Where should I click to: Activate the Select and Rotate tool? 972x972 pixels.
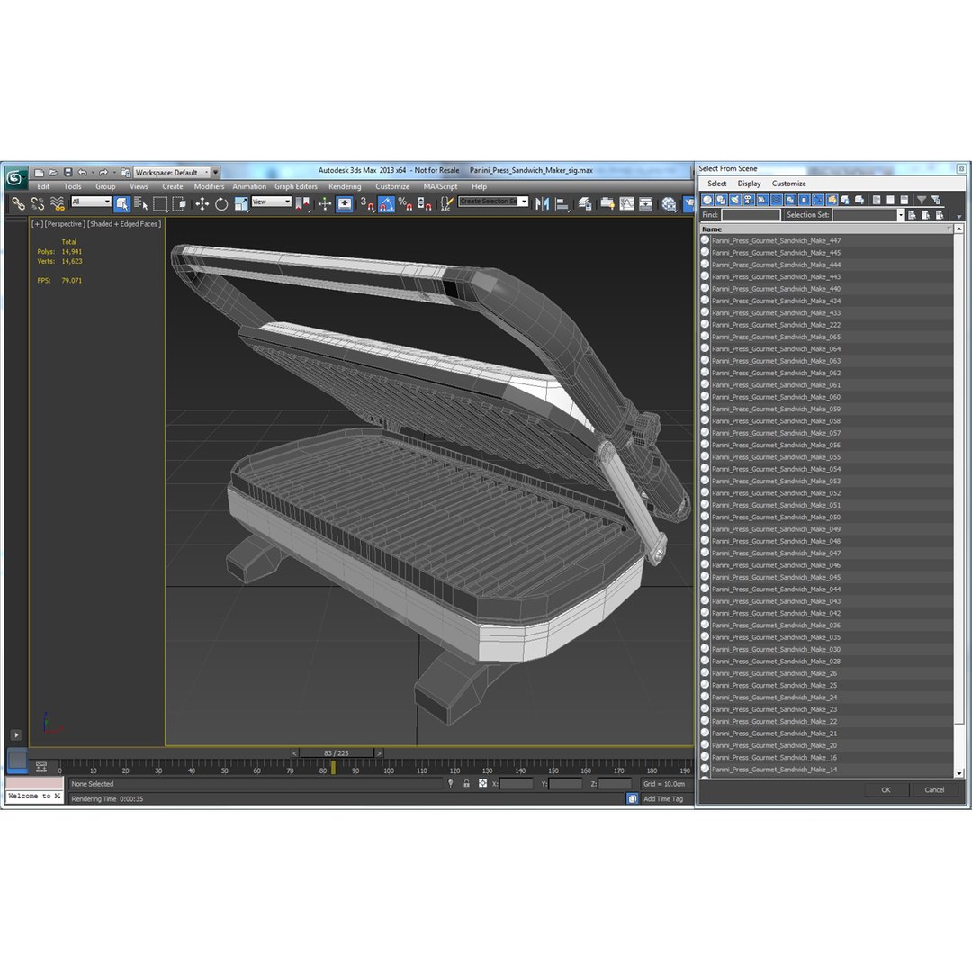pyautogui.click(x=221, y=203)
